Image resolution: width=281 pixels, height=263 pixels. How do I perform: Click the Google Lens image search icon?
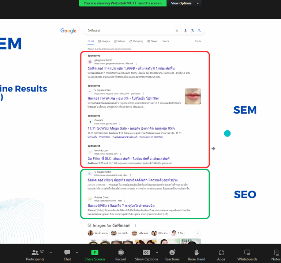(192, 31)
